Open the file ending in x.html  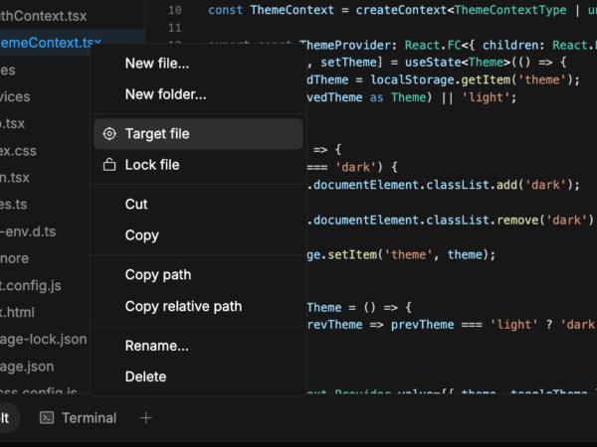[17, 313]
